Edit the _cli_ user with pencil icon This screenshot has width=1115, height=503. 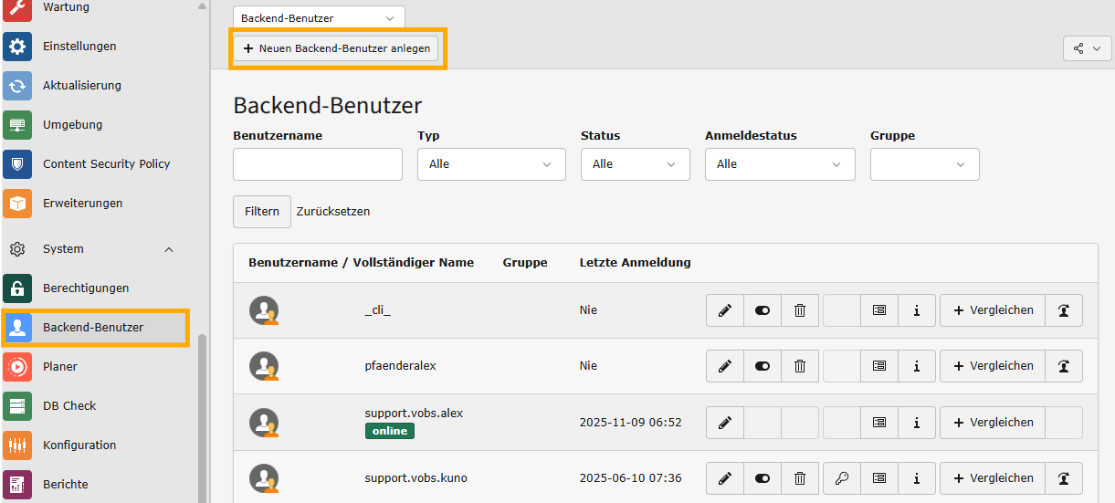725,310
